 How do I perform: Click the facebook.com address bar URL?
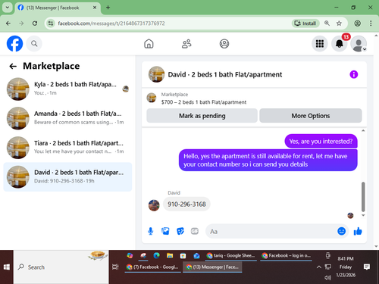point(111,23)
